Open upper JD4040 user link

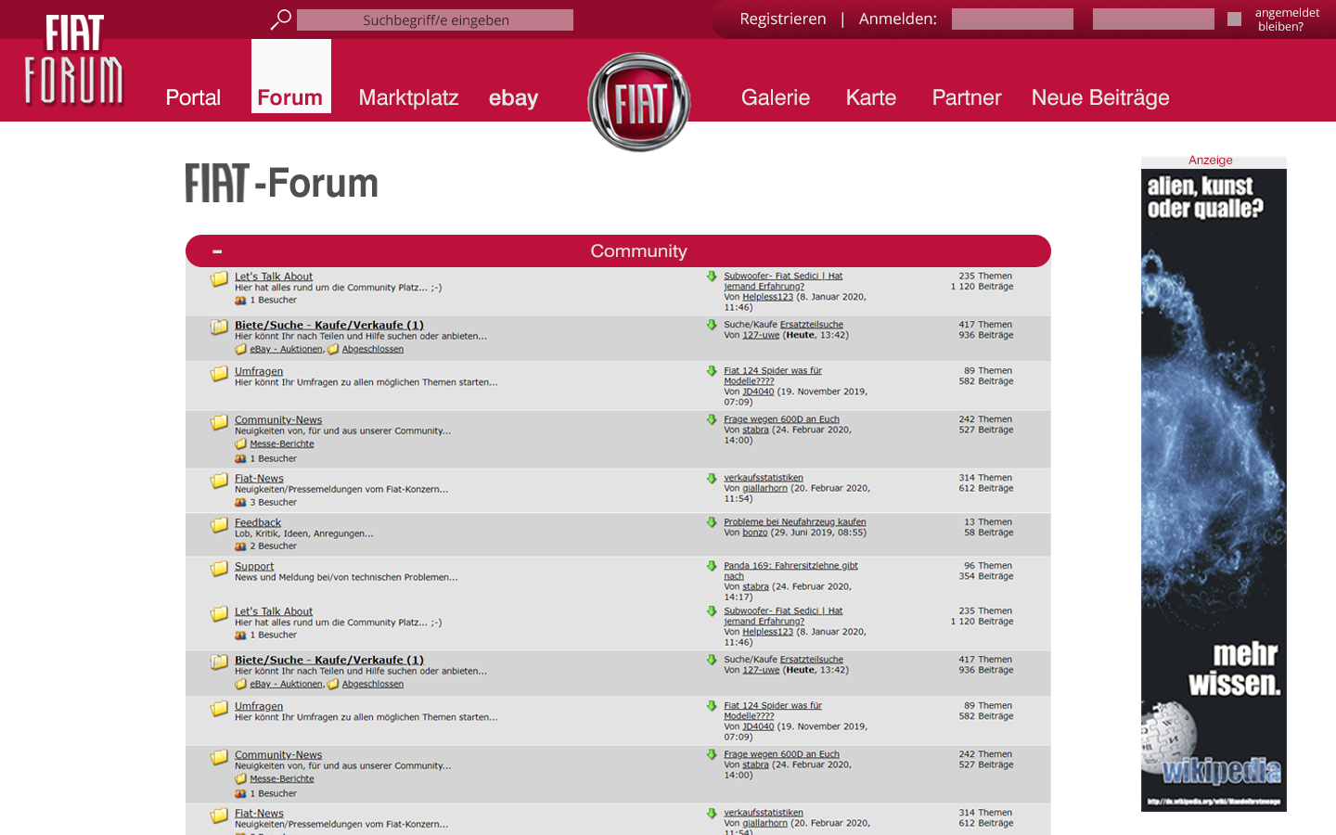(x=758, y=392)
